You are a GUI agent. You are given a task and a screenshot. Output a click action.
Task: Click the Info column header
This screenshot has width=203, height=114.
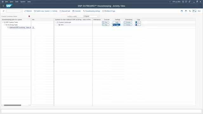[33, 20]
